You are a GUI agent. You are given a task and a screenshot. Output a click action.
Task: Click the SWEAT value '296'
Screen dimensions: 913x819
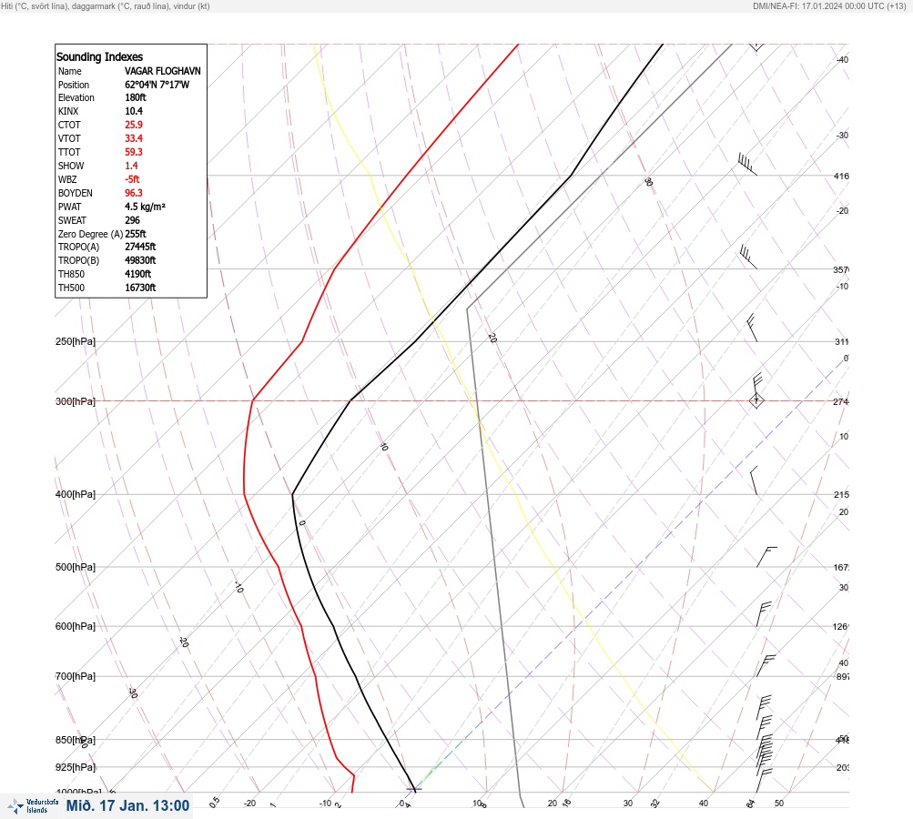click(132, 220)
